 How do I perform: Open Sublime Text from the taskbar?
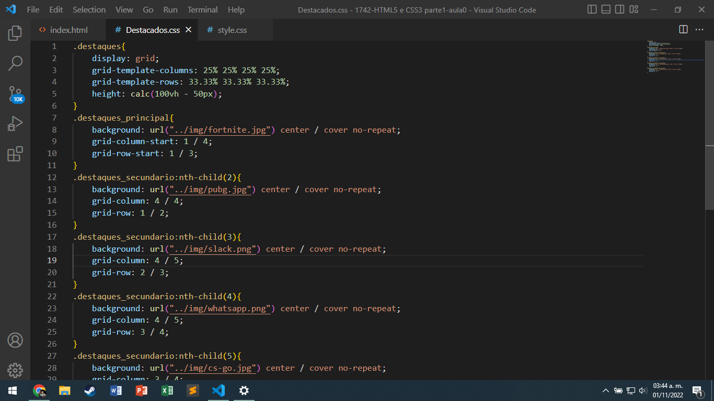click(193, 391)
